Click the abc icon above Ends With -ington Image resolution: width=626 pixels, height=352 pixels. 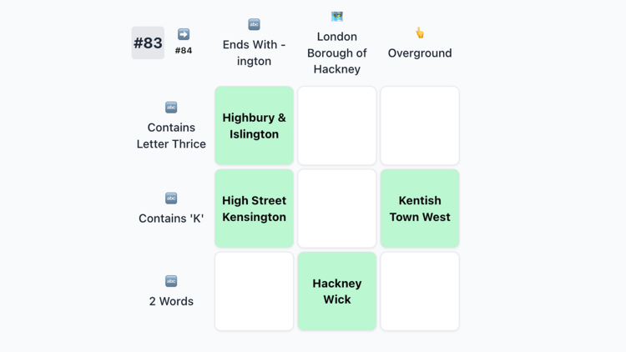click(254, 25)
